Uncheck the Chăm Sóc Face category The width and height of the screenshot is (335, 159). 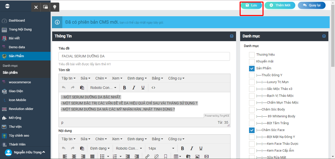[252, 130]
